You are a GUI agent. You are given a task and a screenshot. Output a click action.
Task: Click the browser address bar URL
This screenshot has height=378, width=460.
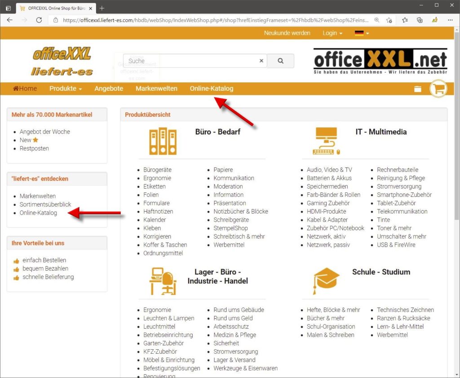(216, 20)
